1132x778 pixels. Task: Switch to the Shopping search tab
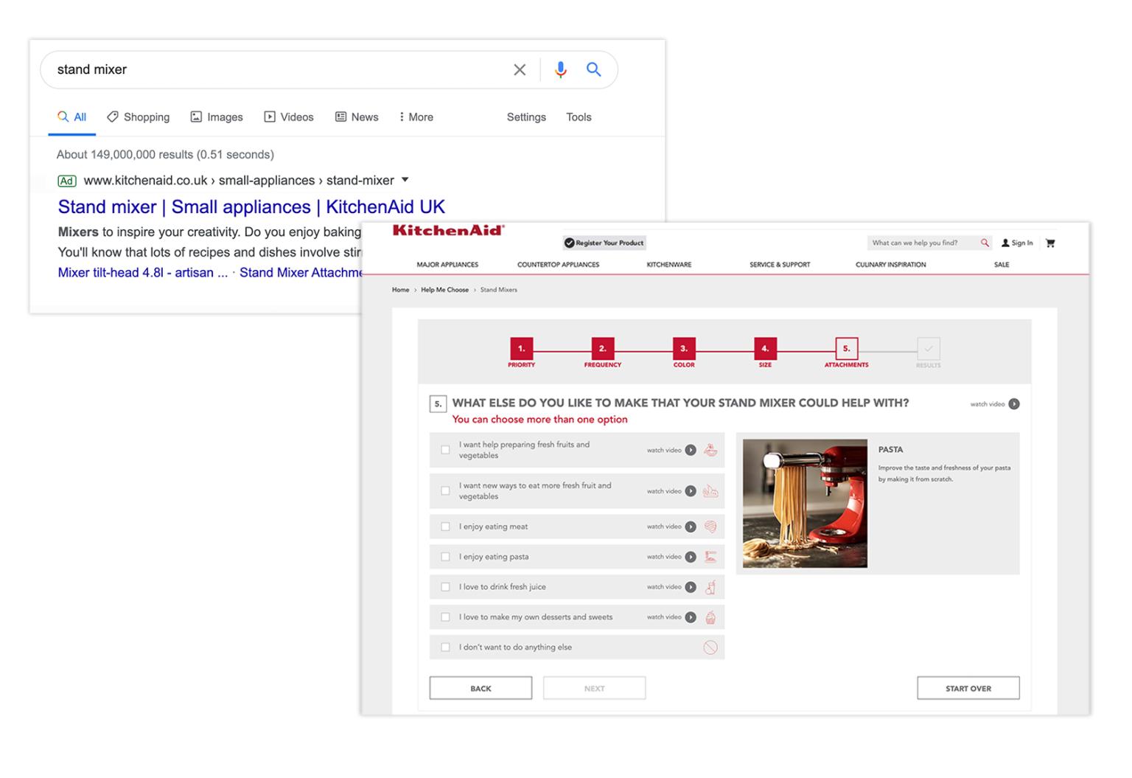(x=138, y=117)
